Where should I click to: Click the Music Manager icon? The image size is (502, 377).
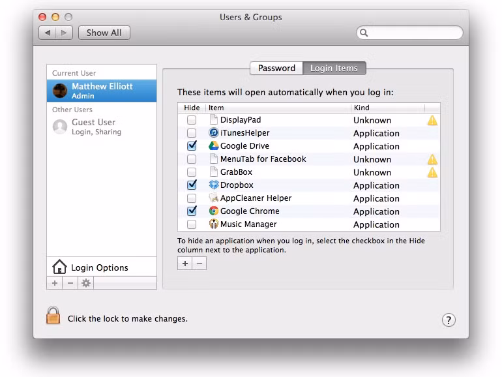pos(213,224)
